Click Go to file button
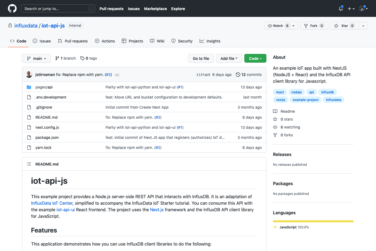376x251 pixels. [201, 58]
